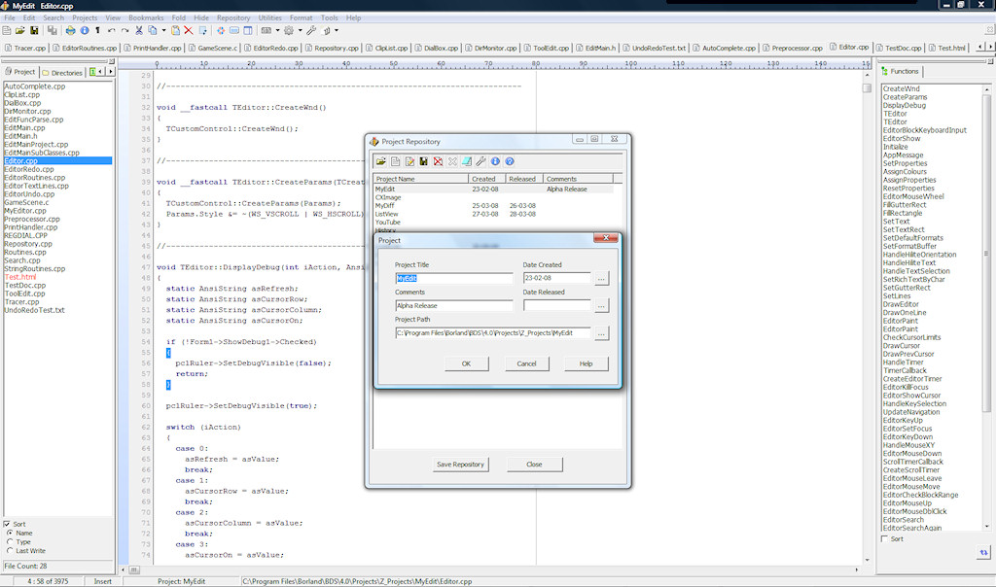Screen dimensions: 996x587
Task: Open the Bookmarks menu
Action: (146, 17)
